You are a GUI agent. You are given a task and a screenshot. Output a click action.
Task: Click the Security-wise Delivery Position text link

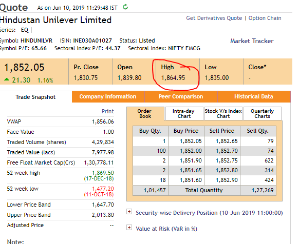pos(209,213)
